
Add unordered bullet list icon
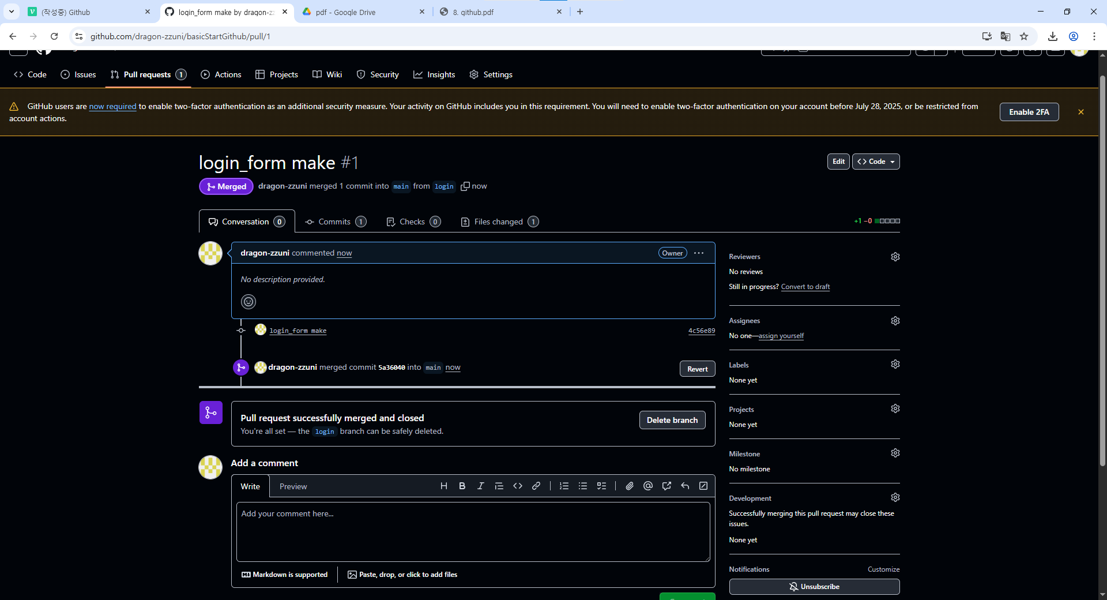(583, 486)
